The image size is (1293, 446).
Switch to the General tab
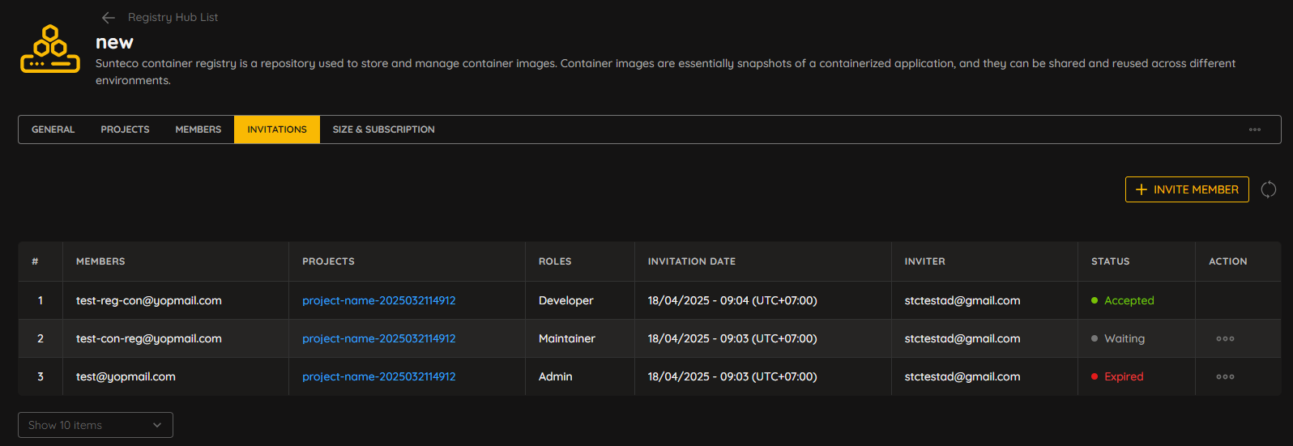coord(53,130)
